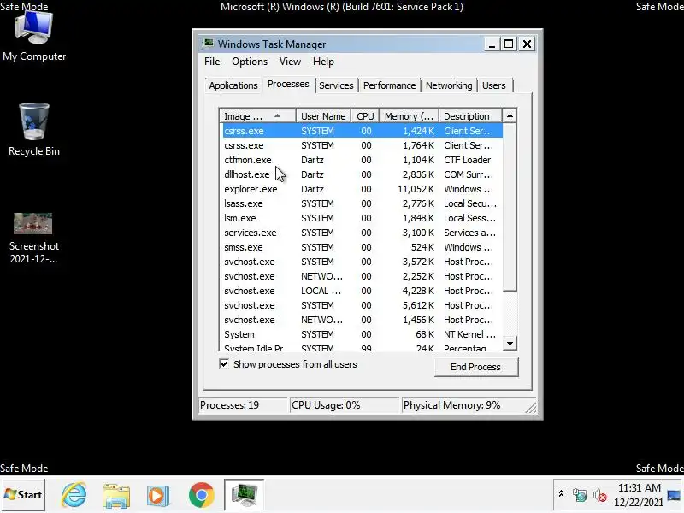Select svchost.exe using 5,612 K memory
Viewport: 684px width, 513px height.
coord(363,305)
